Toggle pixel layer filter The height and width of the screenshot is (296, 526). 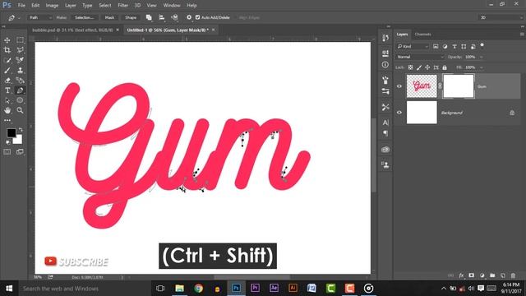pos(436,46)
